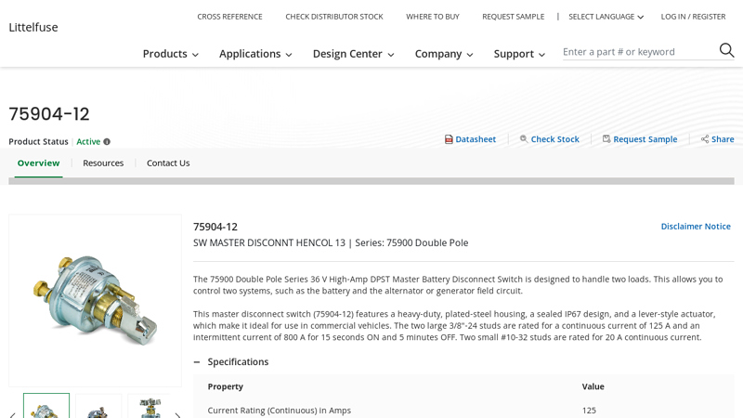Open the Contact Us tab
The height and width of the screenshot is (418, 743).
coord(168,163)
